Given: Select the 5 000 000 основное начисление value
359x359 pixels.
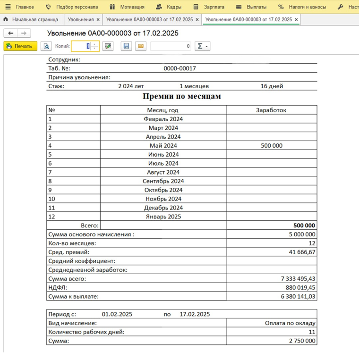Looking at the screenshot, I should point(272,234).
